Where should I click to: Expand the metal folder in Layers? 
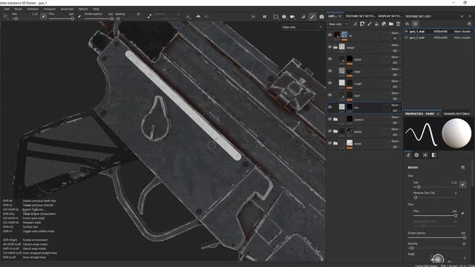click(335, 143)
